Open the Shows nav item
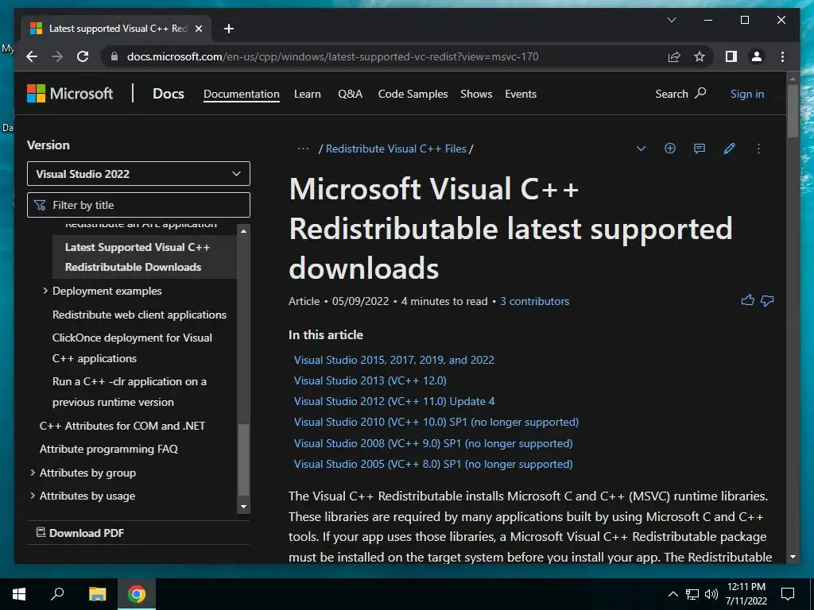Viewport: 814px width, 610px height. (476, 94)
